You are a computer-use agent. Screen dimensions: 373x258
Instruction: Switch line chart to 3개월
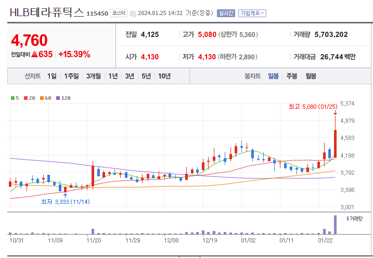(93, 76)
